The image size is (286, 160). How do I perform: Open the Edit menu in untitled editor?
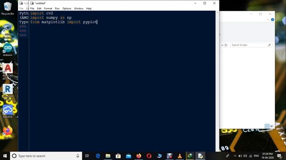pos(39,8)
